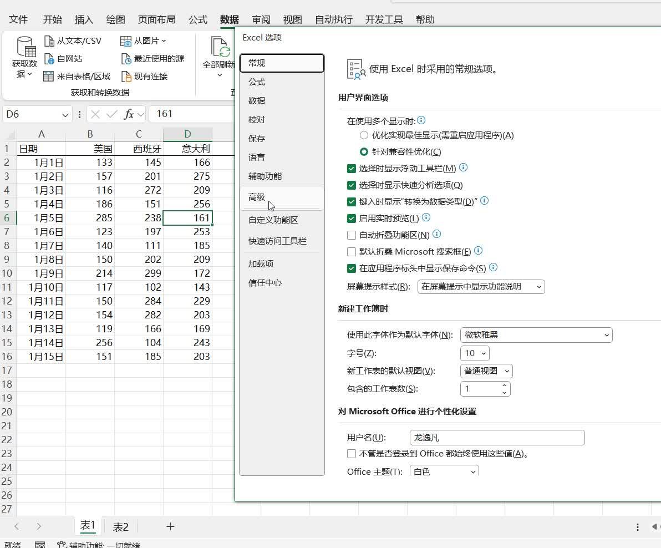The height and width of the screenshot is (548, 661).
Task: Select 针对兼容性优化 radio button
Action: [x=364, y=152]
